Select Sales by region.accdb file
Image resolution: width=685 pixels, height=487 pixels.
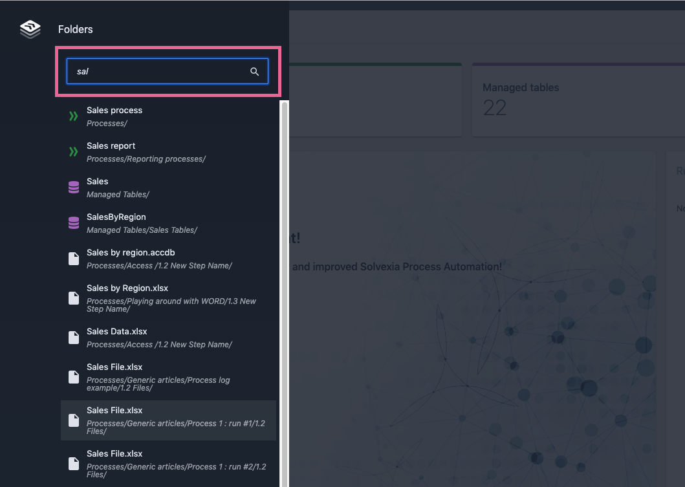point(131,253)
